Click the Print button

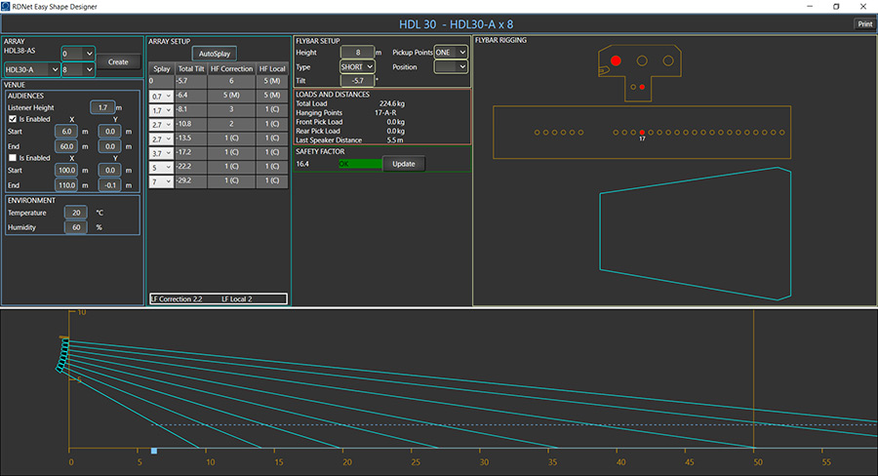point(864,23)
